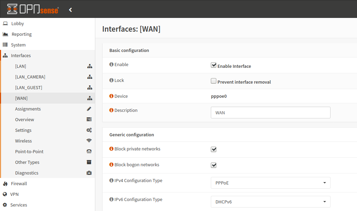
Task: Click the Description text field
Action: tap(270, 113)
